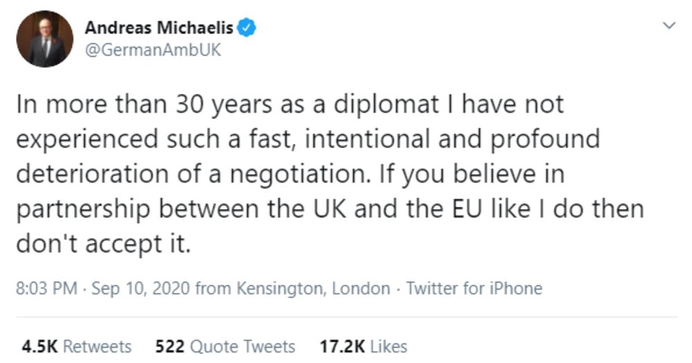Click the word "profound" in the tweet
This screenshot has height=363, width=692.
coord(546,140)
